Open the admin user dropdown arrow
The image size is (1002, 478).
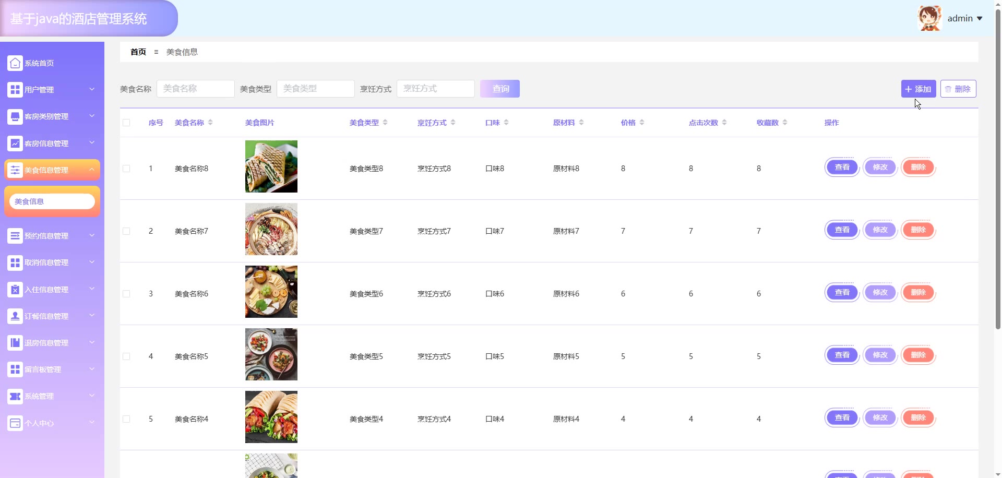click(980, 19)
